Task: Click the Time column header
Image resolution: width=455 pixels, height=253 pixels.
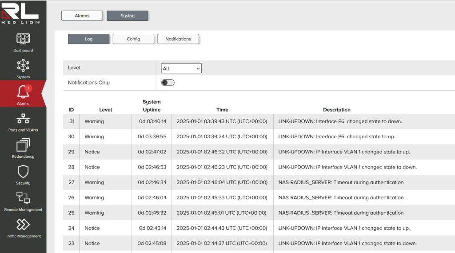Action: point(222,110)
